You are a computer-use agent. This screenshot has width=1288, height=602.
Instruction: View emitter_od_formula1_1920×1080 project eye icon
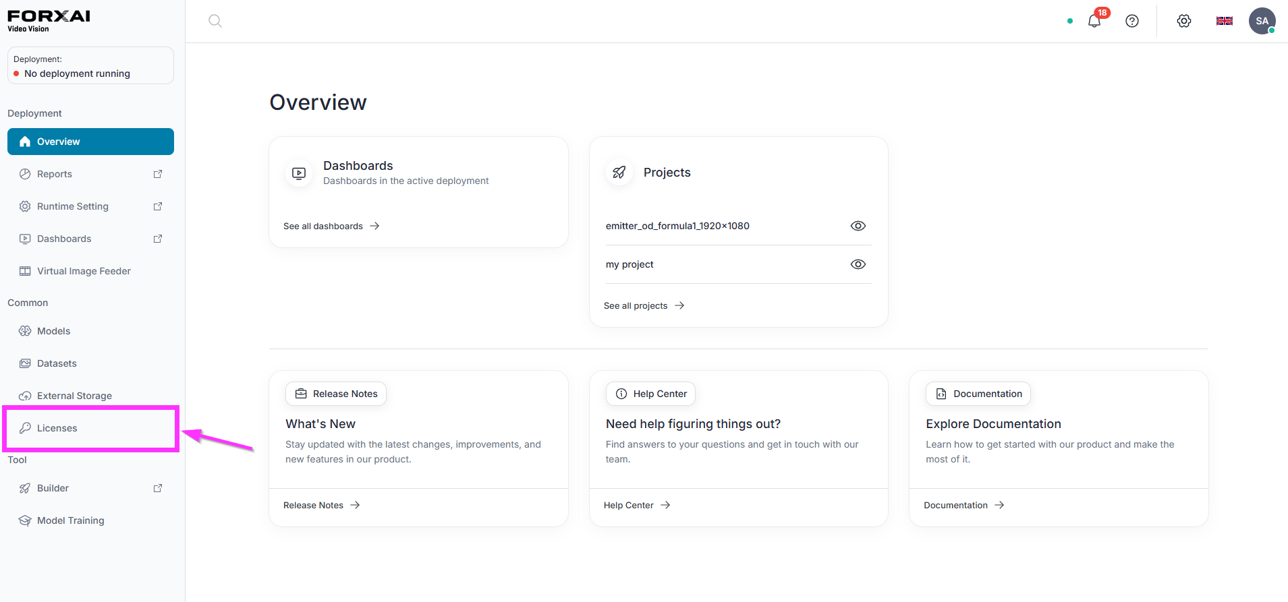click(858, 226)
